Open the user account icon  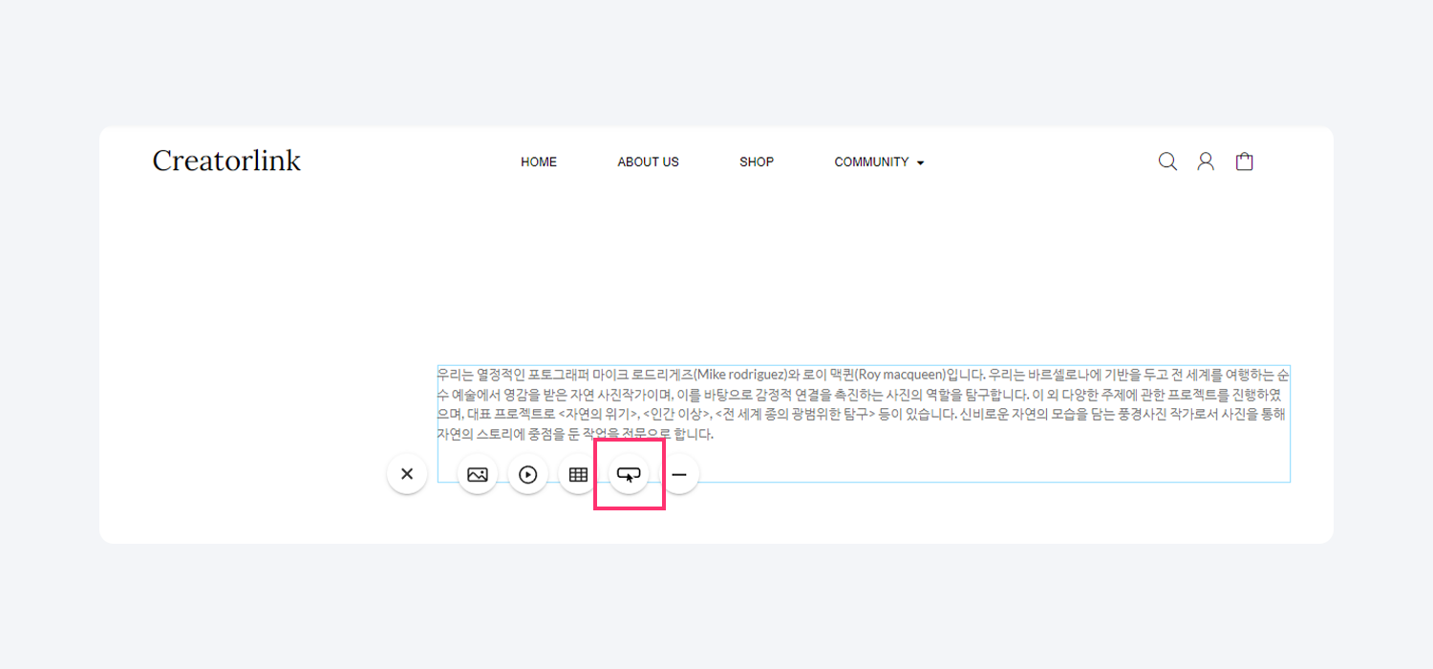coord(1206,162)
